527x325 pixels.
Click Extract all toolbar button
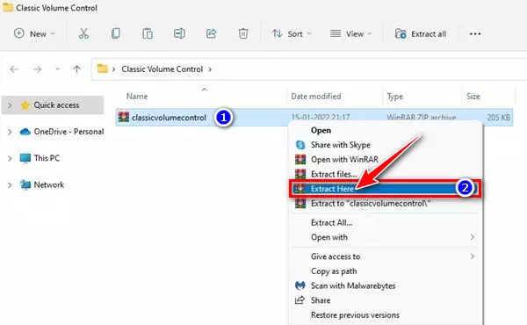(x=421, y=33)
